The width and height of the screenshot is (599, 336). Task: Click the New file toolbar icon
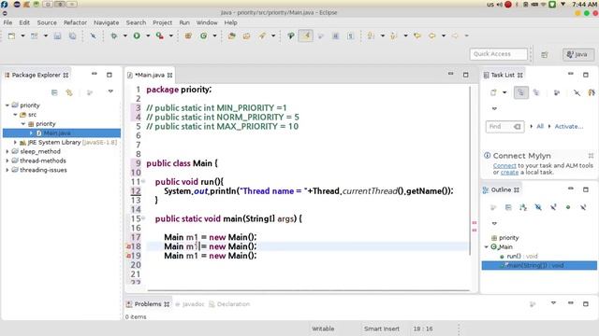pyautogui.click(x=12, y=35)
